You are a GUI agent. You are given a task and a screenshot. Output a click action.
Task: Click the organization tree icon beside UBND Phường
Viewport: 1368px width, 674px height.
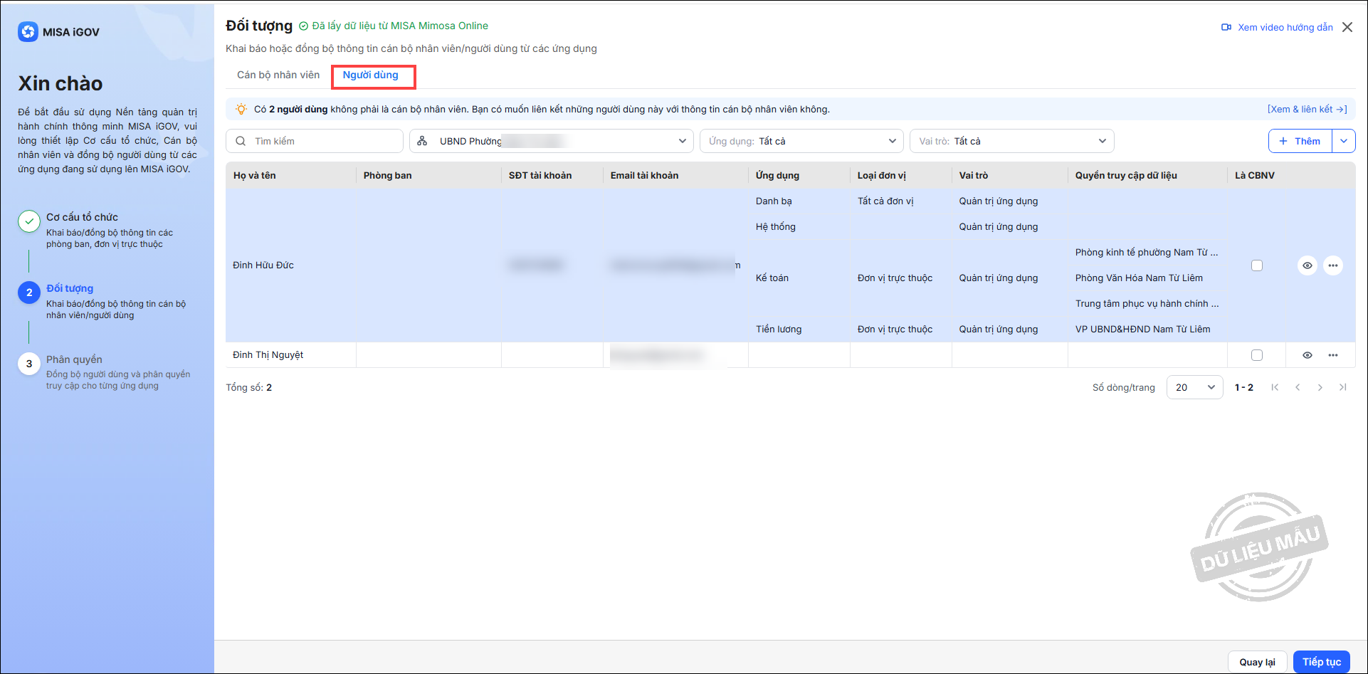(422, 141)
